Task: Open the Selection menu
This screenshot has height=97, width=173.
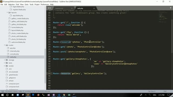Action: [11, 4]
